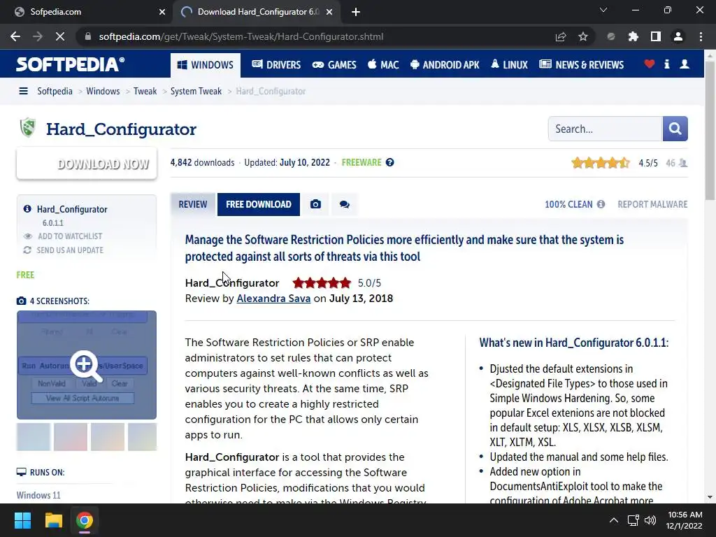Screen dimensions: 716x537
Task: Enlarge the main screenshot preview
Action: 87,365
